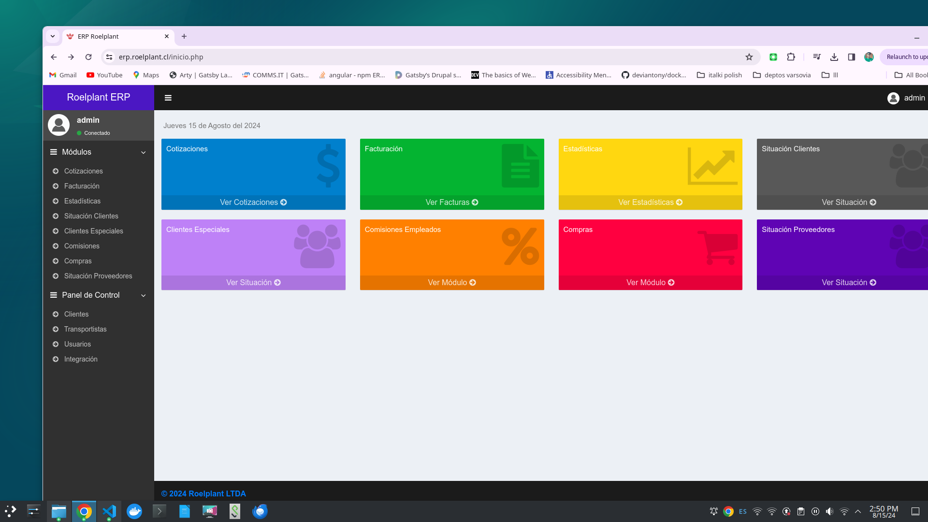Screen dimensions: 928x522
Task: Collapse the Módulos sidebar section
Action: tap(144, 152)
